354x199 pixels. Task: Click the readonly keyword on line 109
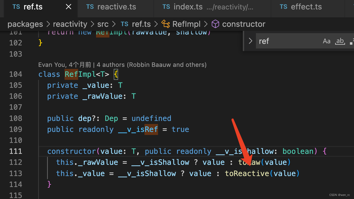point(96,129)
